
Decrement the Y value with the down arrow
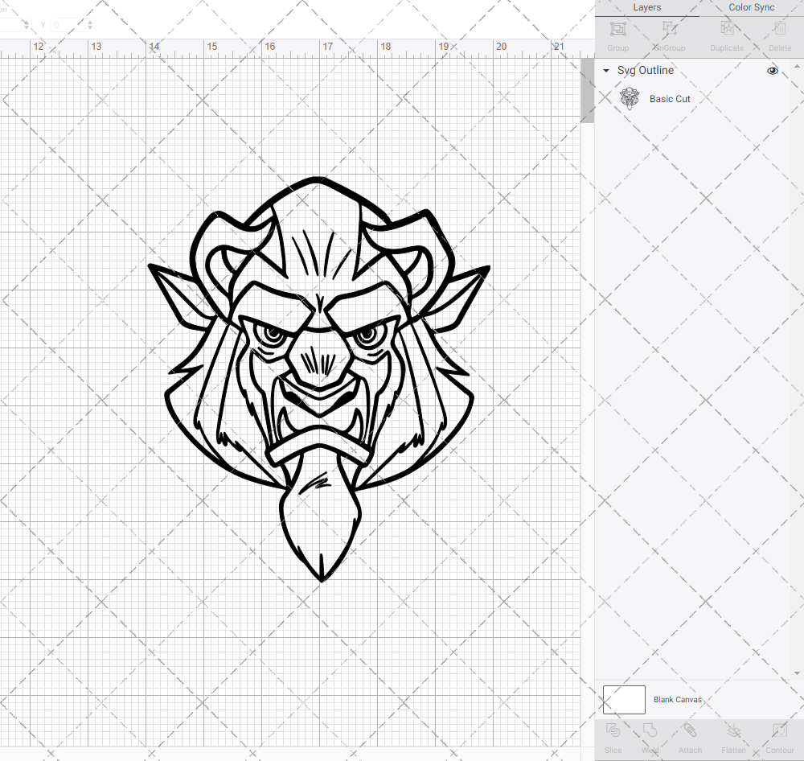[90, 29]
